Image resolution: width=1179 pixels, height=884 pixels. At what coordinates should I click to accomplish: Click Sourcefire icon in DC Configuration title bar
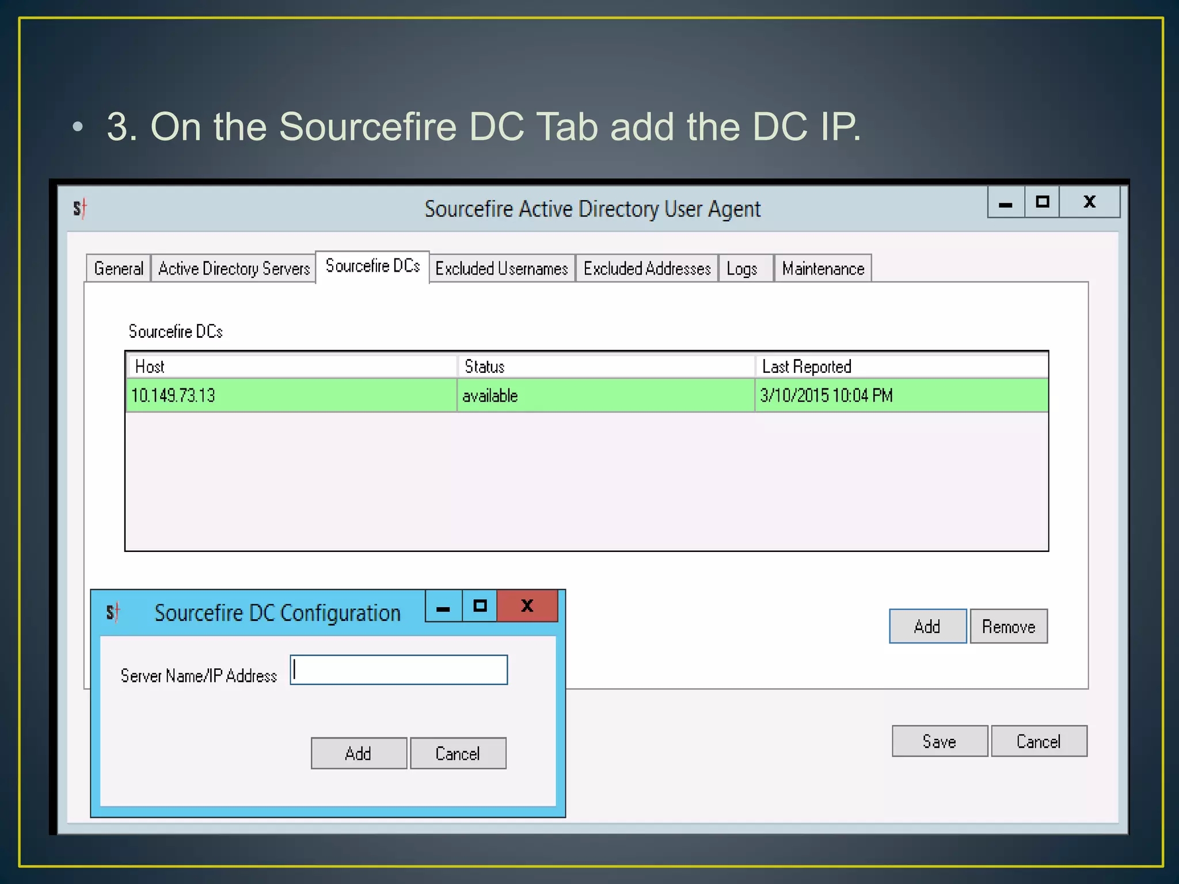[113, 612]
